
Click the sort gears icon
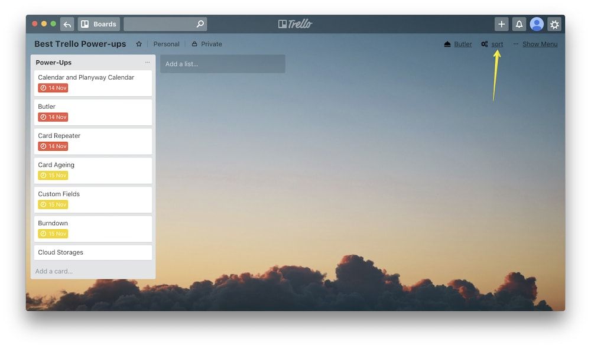click(485, 44)
